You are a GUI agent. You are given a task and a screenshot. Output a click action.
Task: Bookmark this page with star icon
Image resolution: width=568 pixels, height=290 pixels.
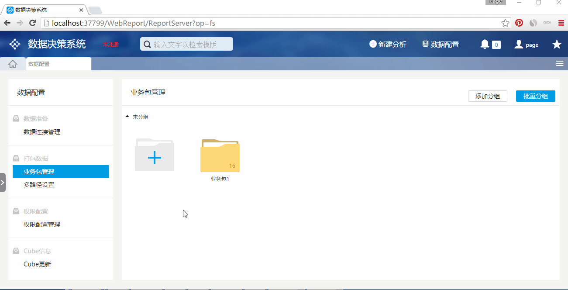(505, 23)
